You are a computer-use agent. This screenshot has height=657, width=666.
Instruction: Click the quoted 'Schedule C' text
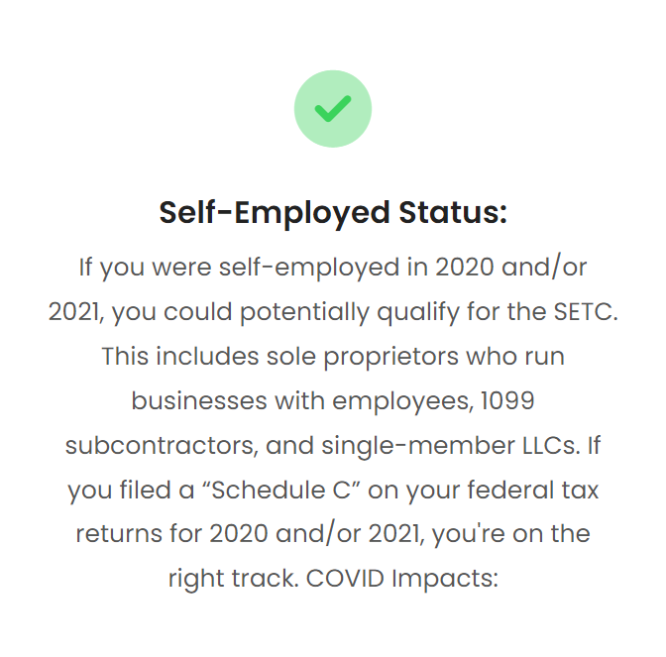281,490
